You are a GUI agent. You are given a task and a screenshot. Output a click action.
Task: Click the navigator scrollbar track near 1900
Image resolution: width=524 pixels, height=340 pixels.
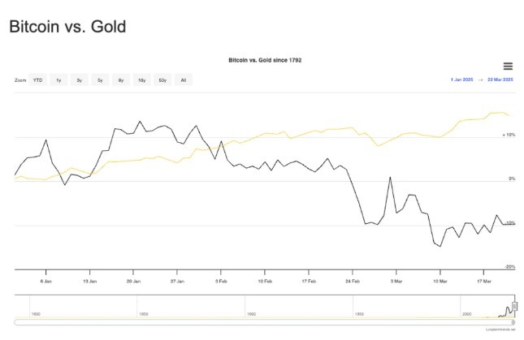pos(245,322)
